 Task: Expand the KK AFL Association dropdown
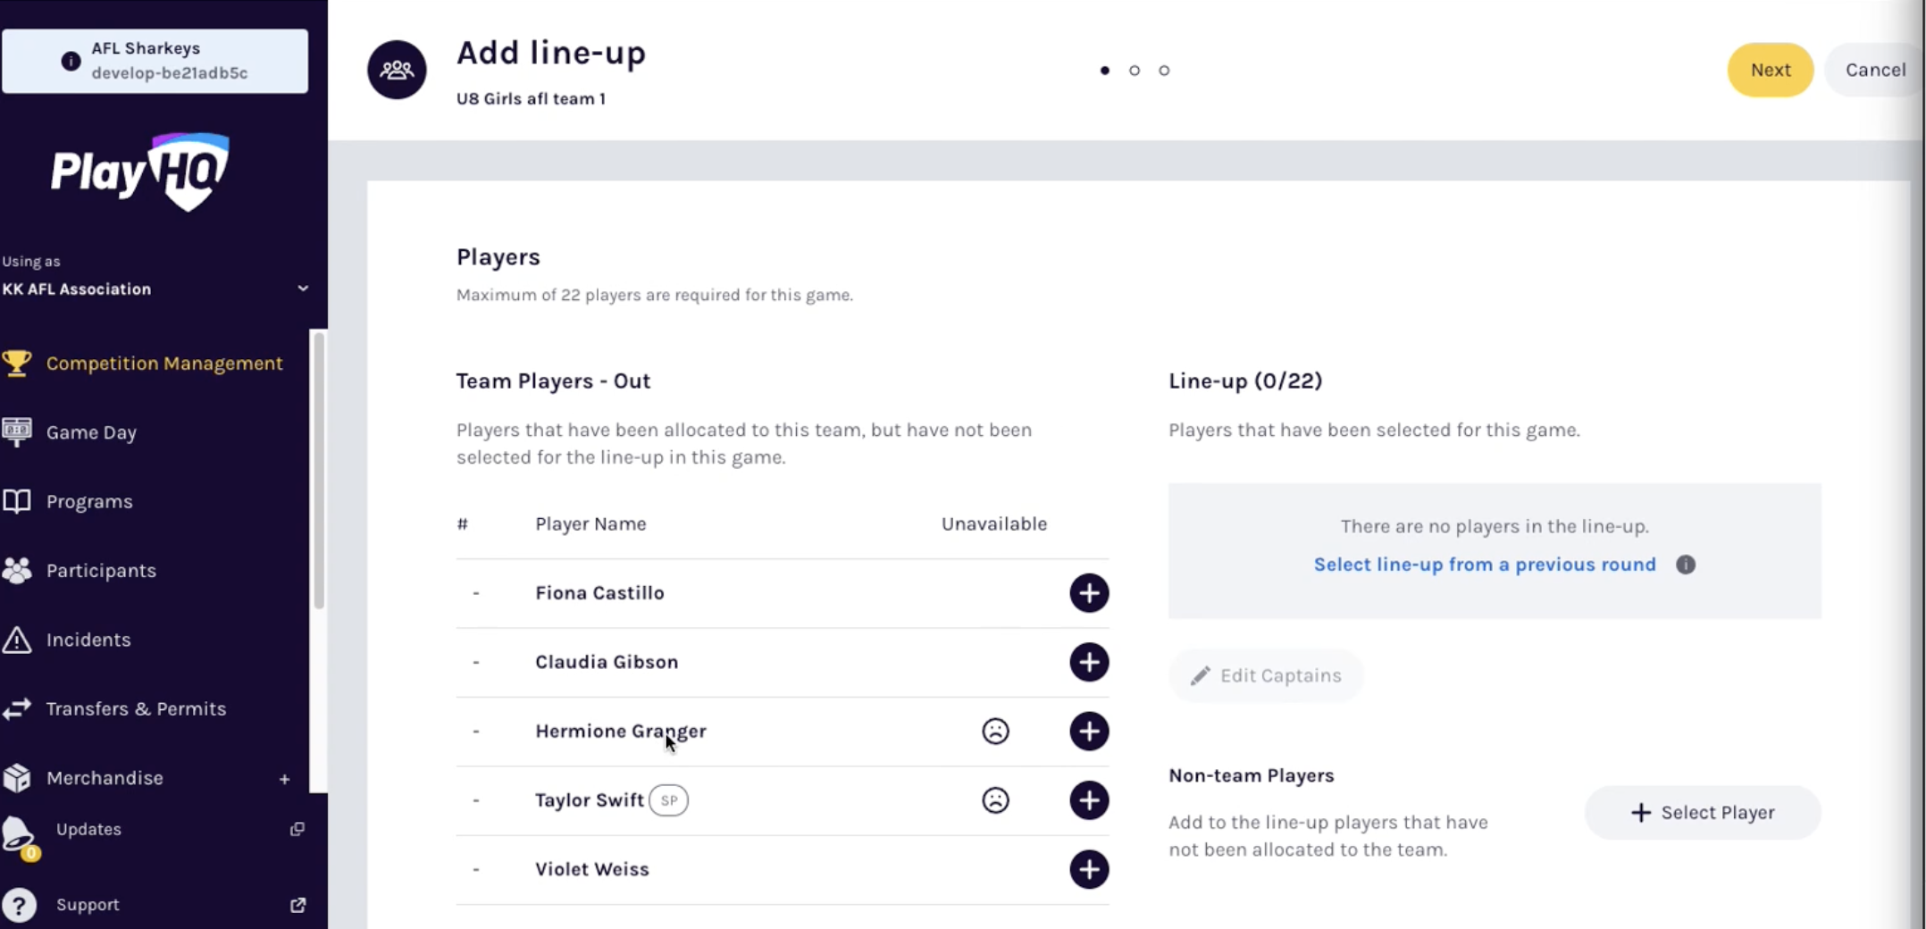303,289
